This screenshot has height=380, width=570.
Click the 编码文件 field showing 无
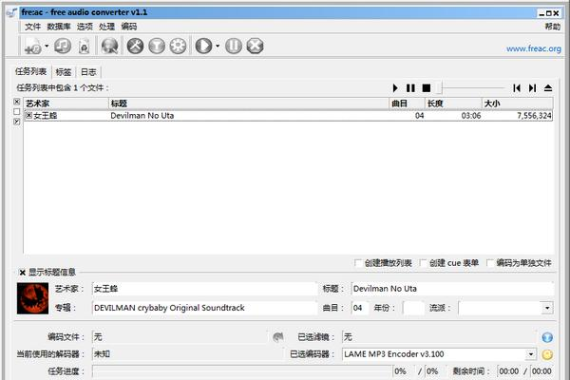tap(180, 337)
